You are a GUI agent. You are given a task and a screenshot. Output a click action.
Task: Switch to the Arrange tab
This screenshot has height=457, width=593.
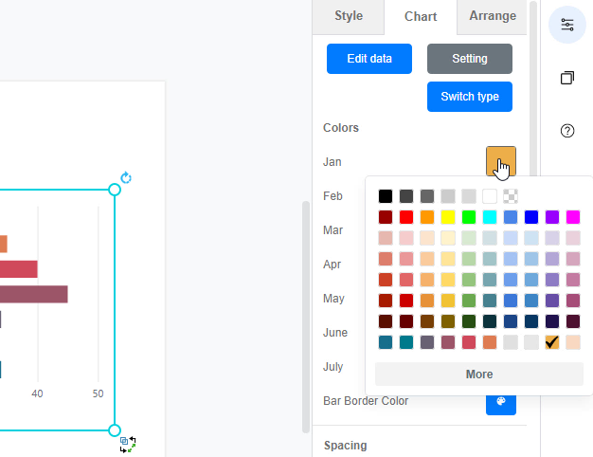point(493,16)
